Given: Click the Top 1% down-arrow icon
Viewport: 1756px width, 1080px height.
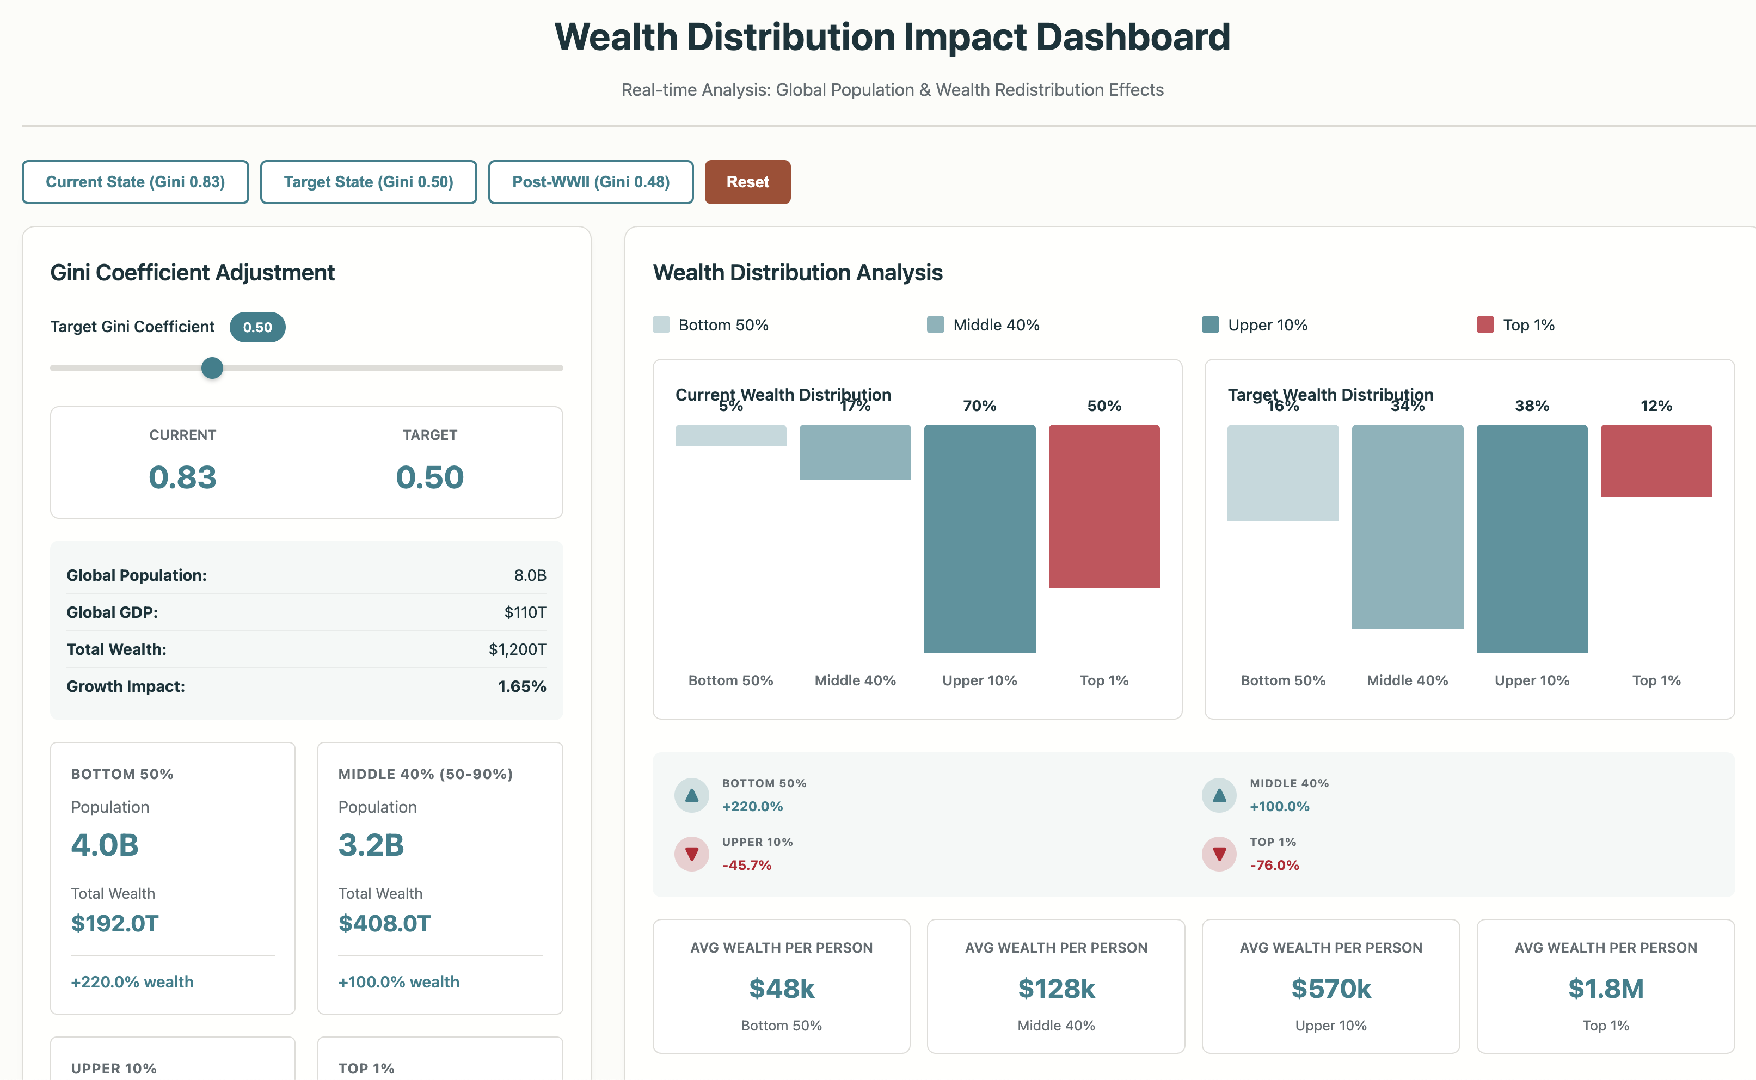Looking at the screenshot, I should [x=1219, y=854].
